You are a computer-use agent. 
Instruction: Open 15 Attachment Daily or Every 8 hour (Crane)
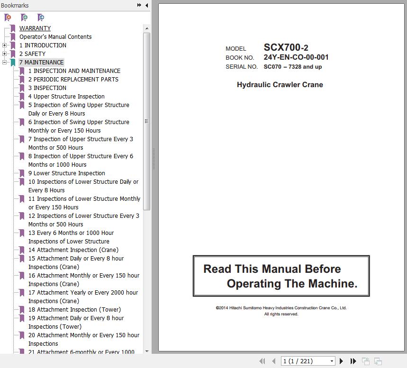(76, 263)
